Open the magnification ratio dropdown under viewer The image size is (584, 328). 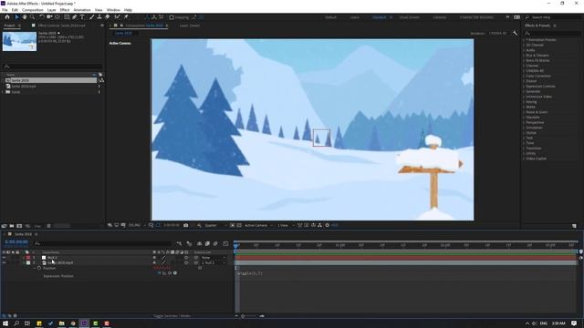tap(136, 225)
